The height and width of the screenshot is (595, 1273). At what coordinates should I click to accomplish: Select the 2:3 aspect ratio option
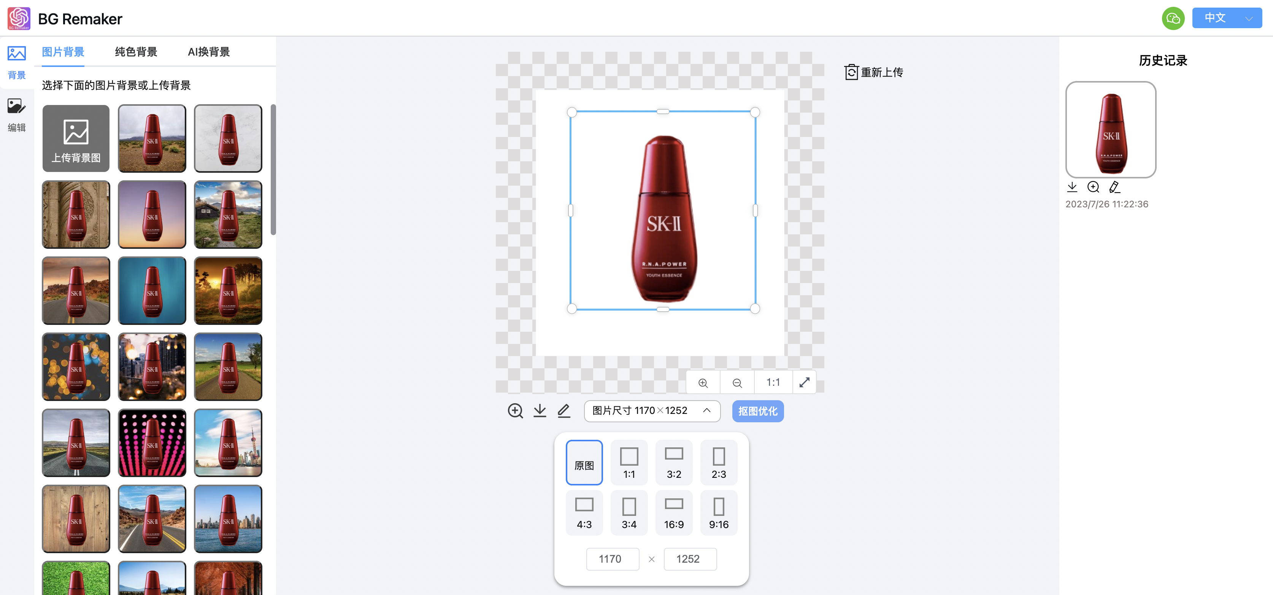pos(719,462)
